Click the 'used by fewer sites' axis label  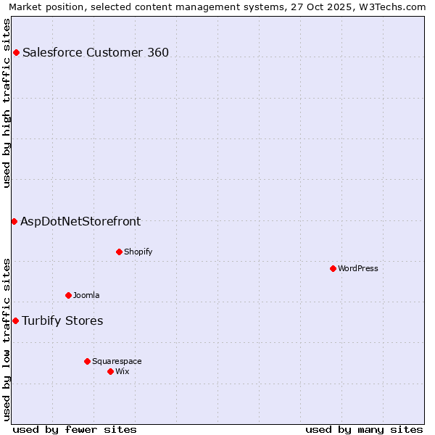click(x=75, y=429)
